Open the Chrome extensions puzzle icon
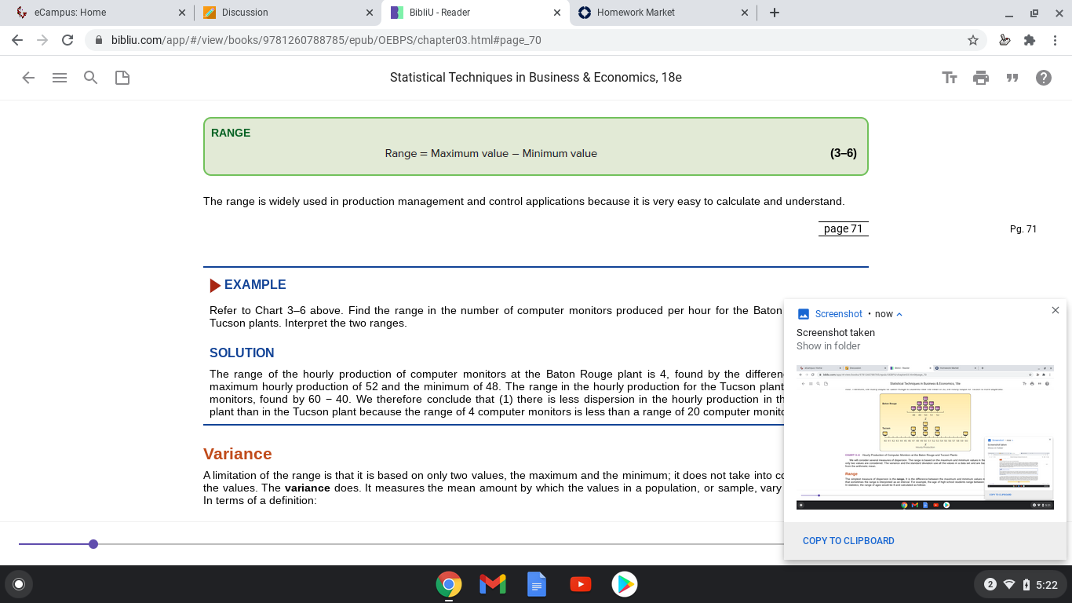This screenshot has width=1072, height=603. (x=1030, y=40)
